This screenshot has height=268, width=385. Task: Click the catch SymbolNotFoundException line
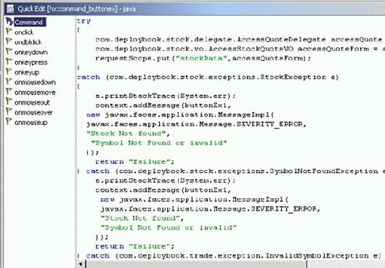pos(231,171)
